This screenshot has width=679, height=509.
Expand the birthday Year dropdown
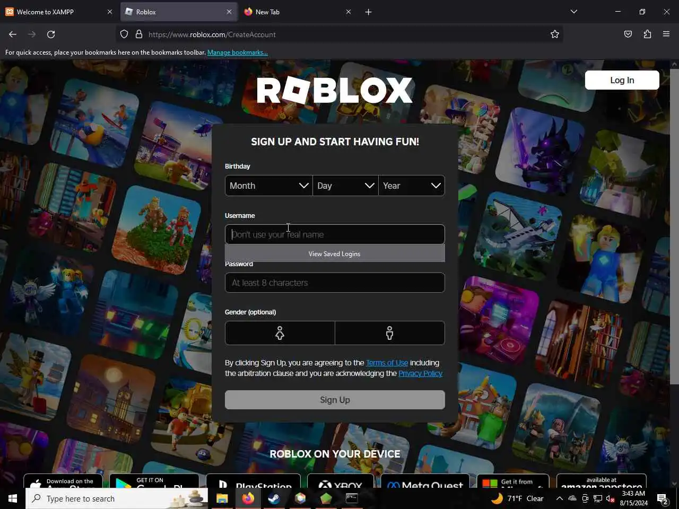tap(412, 186)
